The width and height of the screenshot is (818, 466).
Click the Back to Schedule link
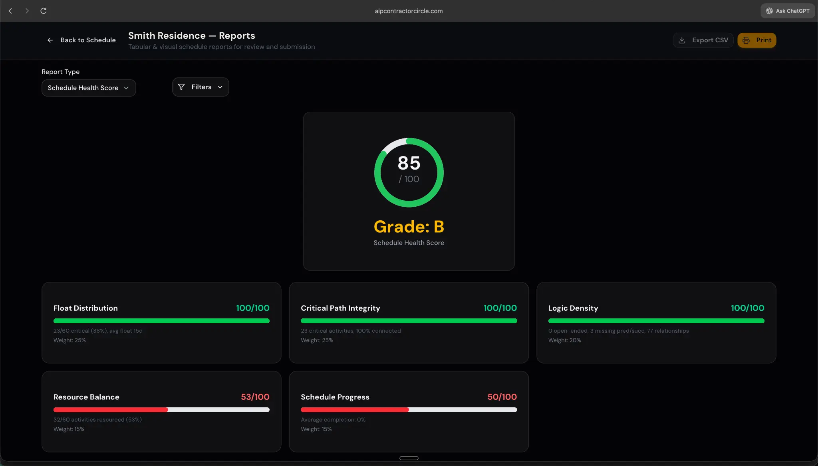[x=81, y=40]
